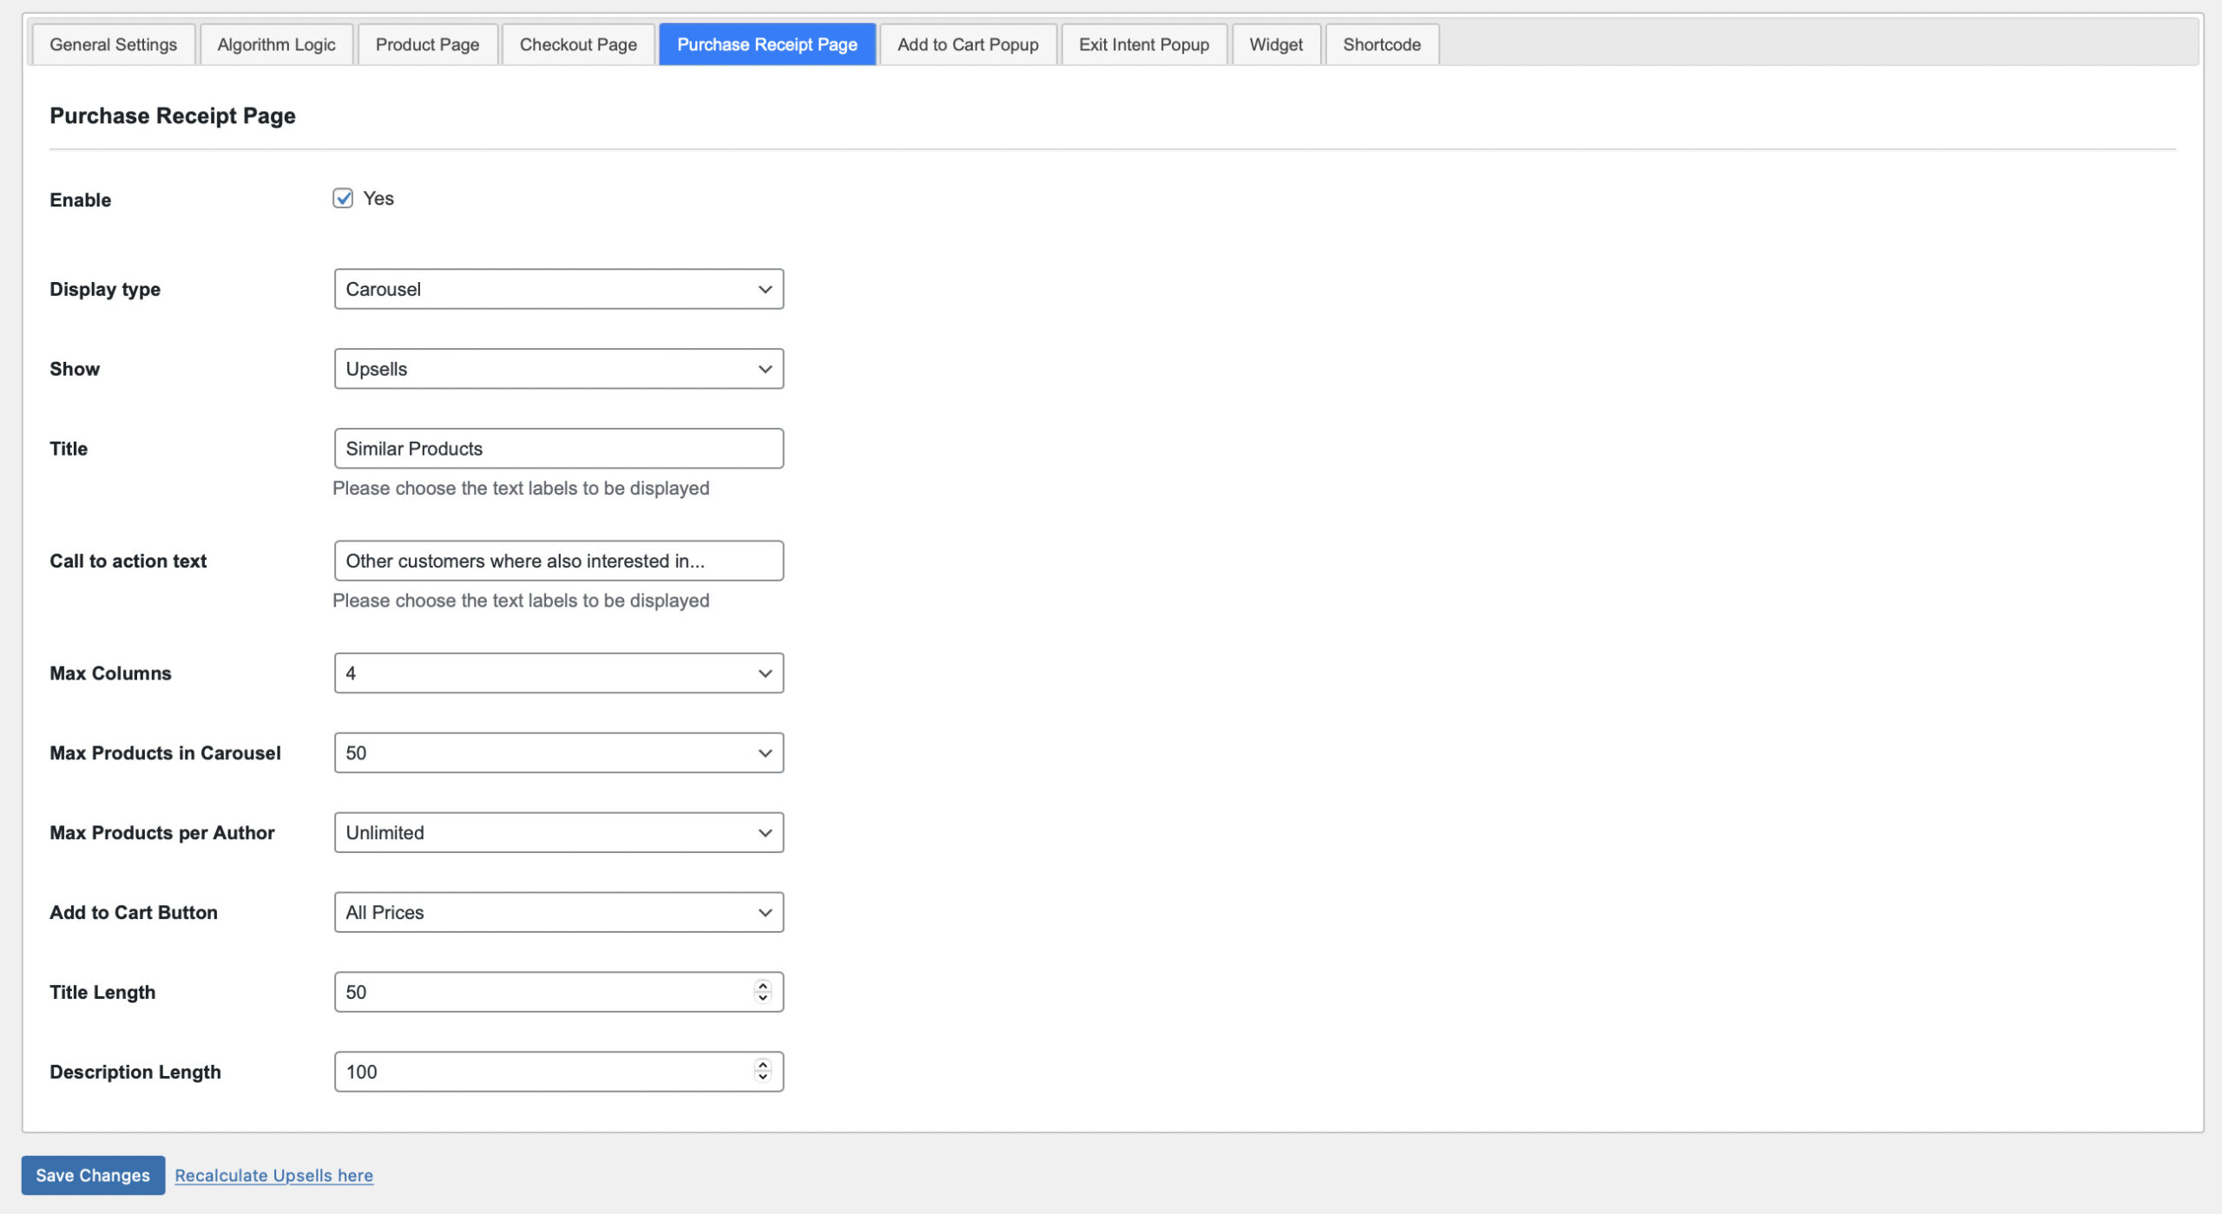The image size is (2222, 1214).
Task: Click the Enable label
Action: [80, 200]
